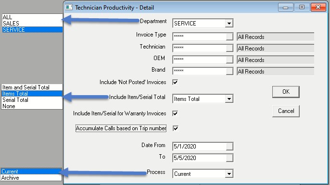Select SALES in the Department list
The width and height of the screenshot is (330, 185).
point(32,24)
